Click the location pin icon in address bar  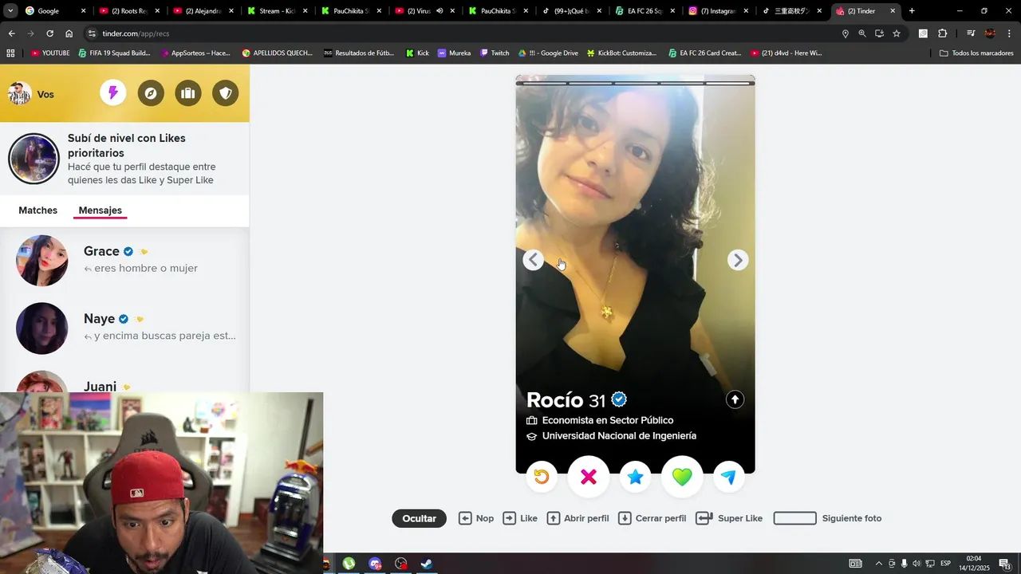846,33
